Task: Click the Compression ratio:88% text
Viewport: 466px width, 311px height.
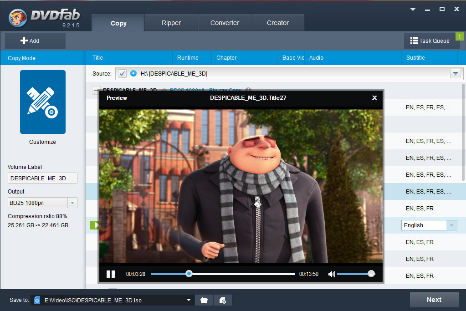Action: [37, 216]
